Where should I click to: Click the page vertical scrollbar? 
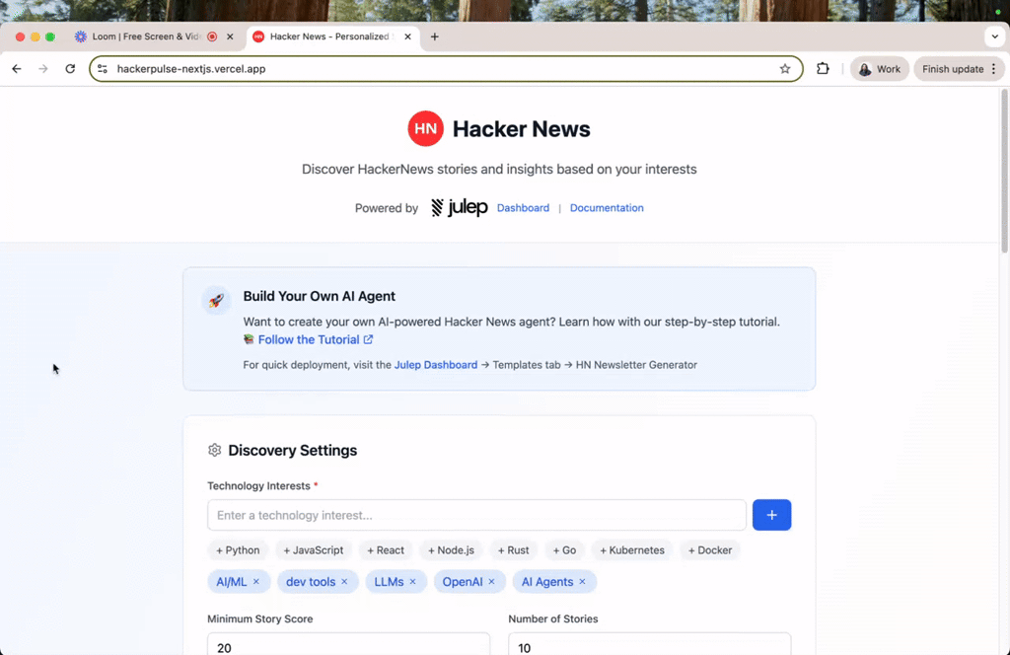[x=1004, y=171]
